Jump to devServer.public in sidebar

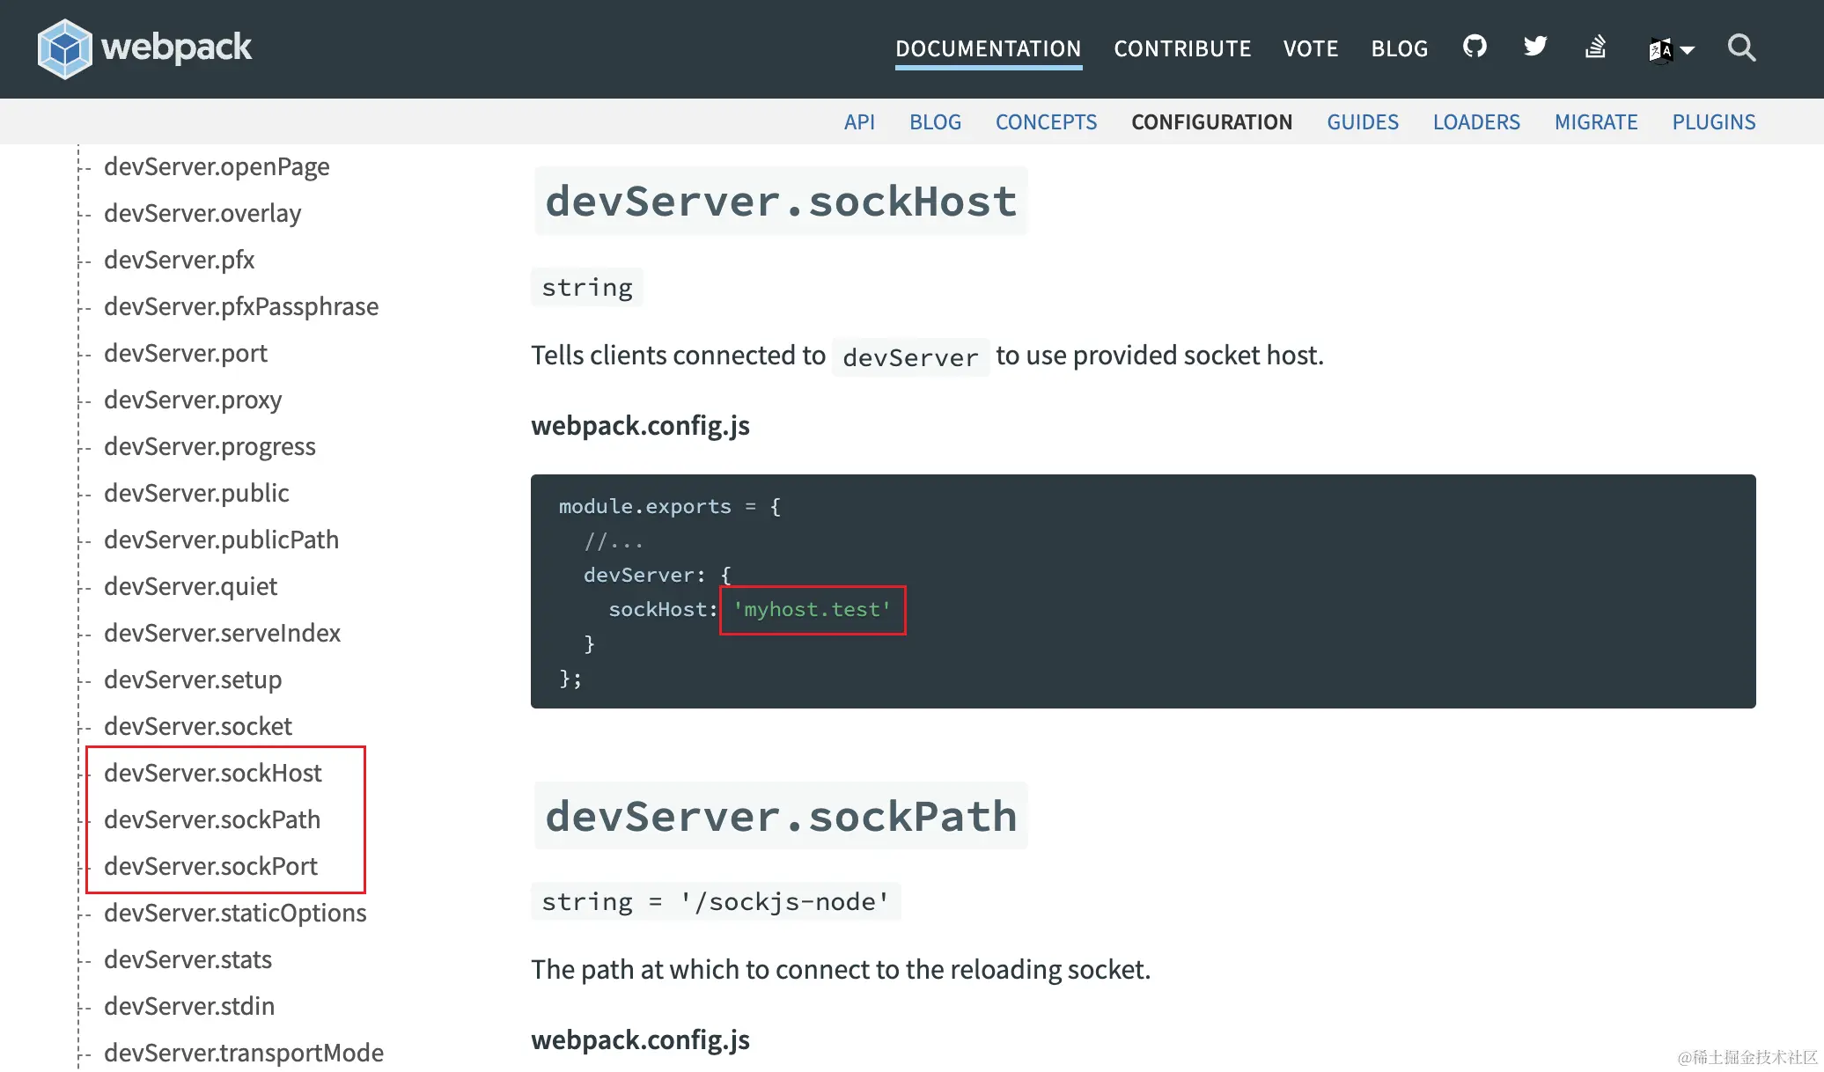196,493
